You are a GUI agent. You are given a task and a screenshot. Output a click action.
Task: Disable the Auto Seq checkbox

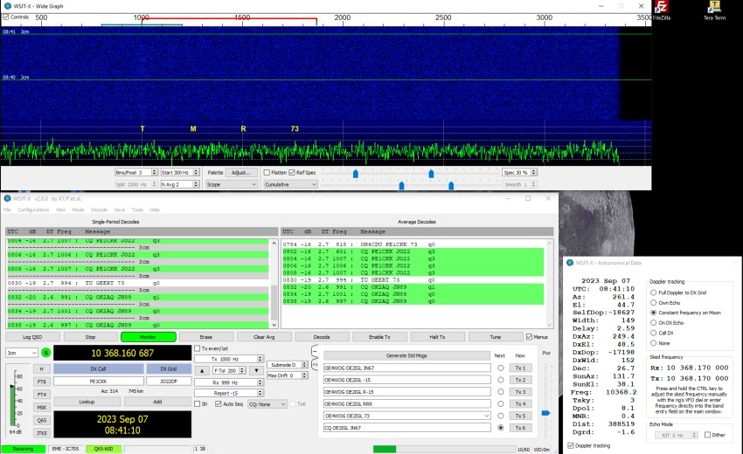[219, 404]
